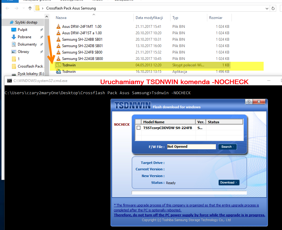Click the VLC icon of Samsung SH-224FB SB00
282x230 pixels.
(x=58, y=52)
